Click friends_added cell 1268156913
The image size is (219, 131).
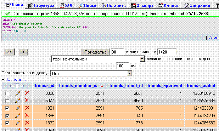[x=201, y=93]
